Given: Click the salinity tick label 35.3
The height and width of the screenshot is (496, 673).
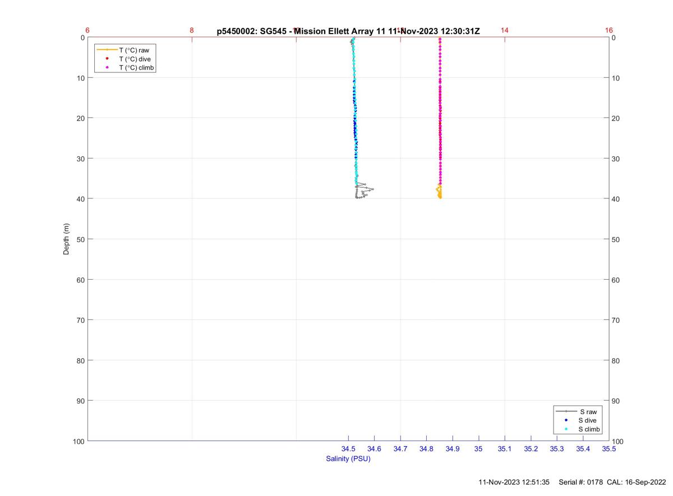Looking at the screenshot, I should tap(557, 449).
